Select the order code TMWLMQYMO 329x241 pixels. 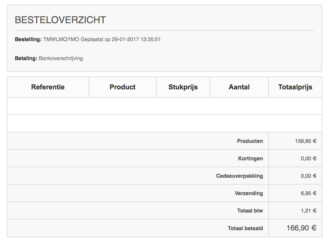point(61,40)
